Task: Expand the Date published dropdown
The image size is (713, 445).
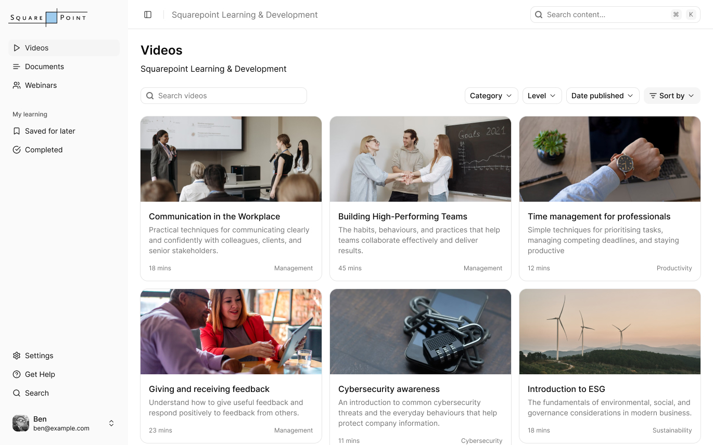Action: [x=603, y=96]
